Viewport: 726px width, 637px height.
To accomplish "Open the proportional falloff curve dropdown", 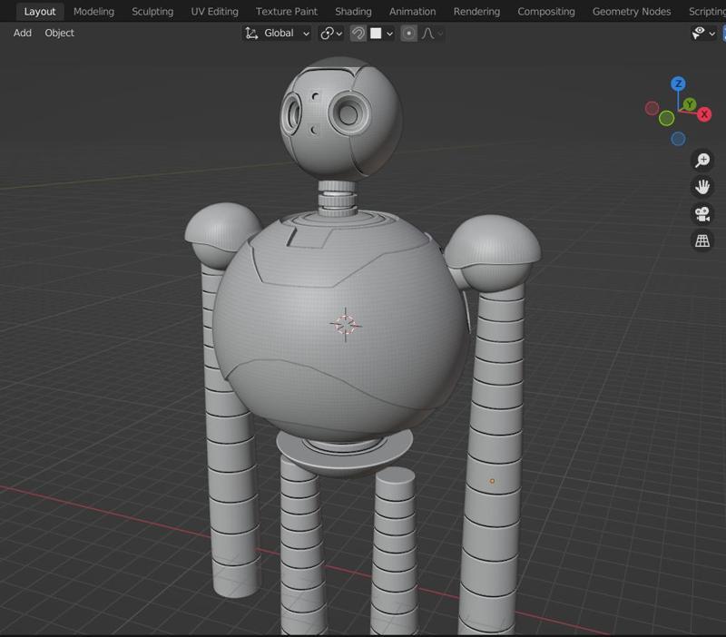I will [x=433, y=34].
